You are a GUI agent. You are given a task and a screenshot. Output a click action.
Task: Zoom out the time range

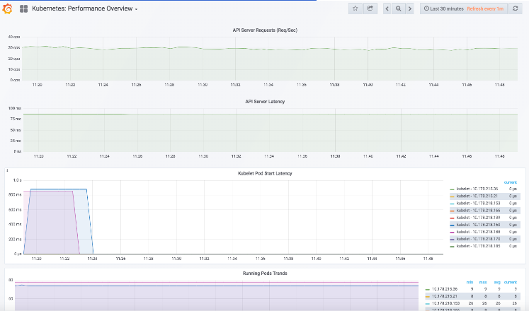click(x=399, y=8)
